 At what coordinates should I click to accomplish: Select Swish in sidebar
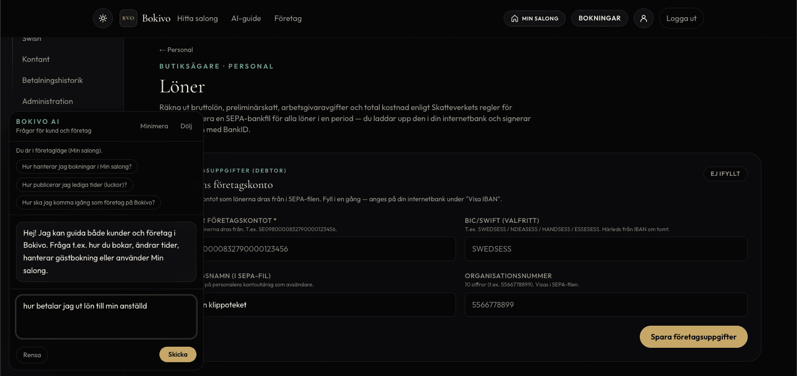click(x=32, y=39)
